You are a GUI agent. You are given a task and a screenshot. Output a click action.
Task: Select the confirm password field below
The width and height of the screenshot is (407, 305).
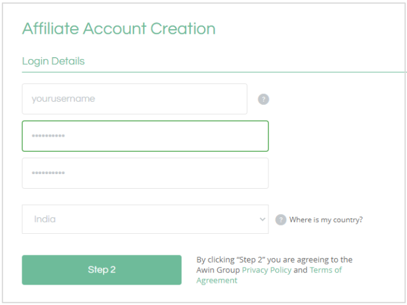click(145, 173)
